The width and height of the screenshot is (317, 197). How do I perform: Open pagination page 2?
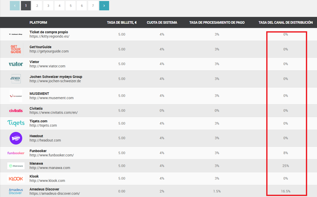[x=37, y=6]
